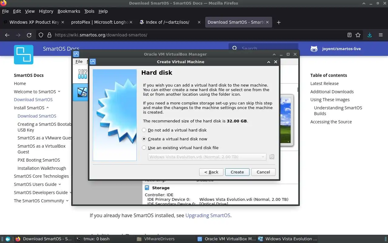Open Firefox downloads panel

[x=370, y=35]
